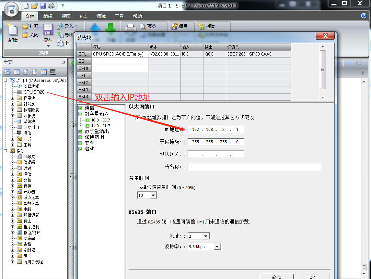Toggle the 保持范围 checkbox

(80, 137)
